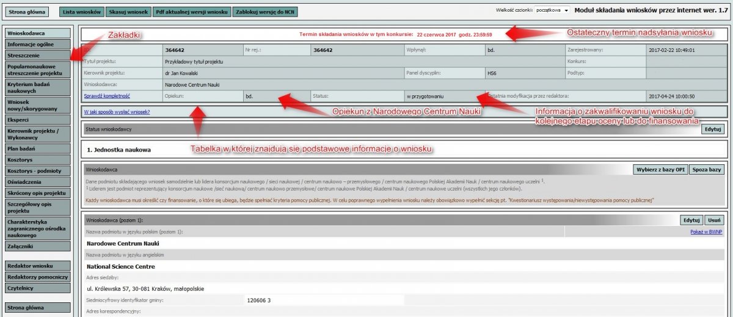This screenshot has width=733, height=317.
Task: Click applicant value 'Narodowe Centrum Nauki' in table
Action: [x=192, y=85]
